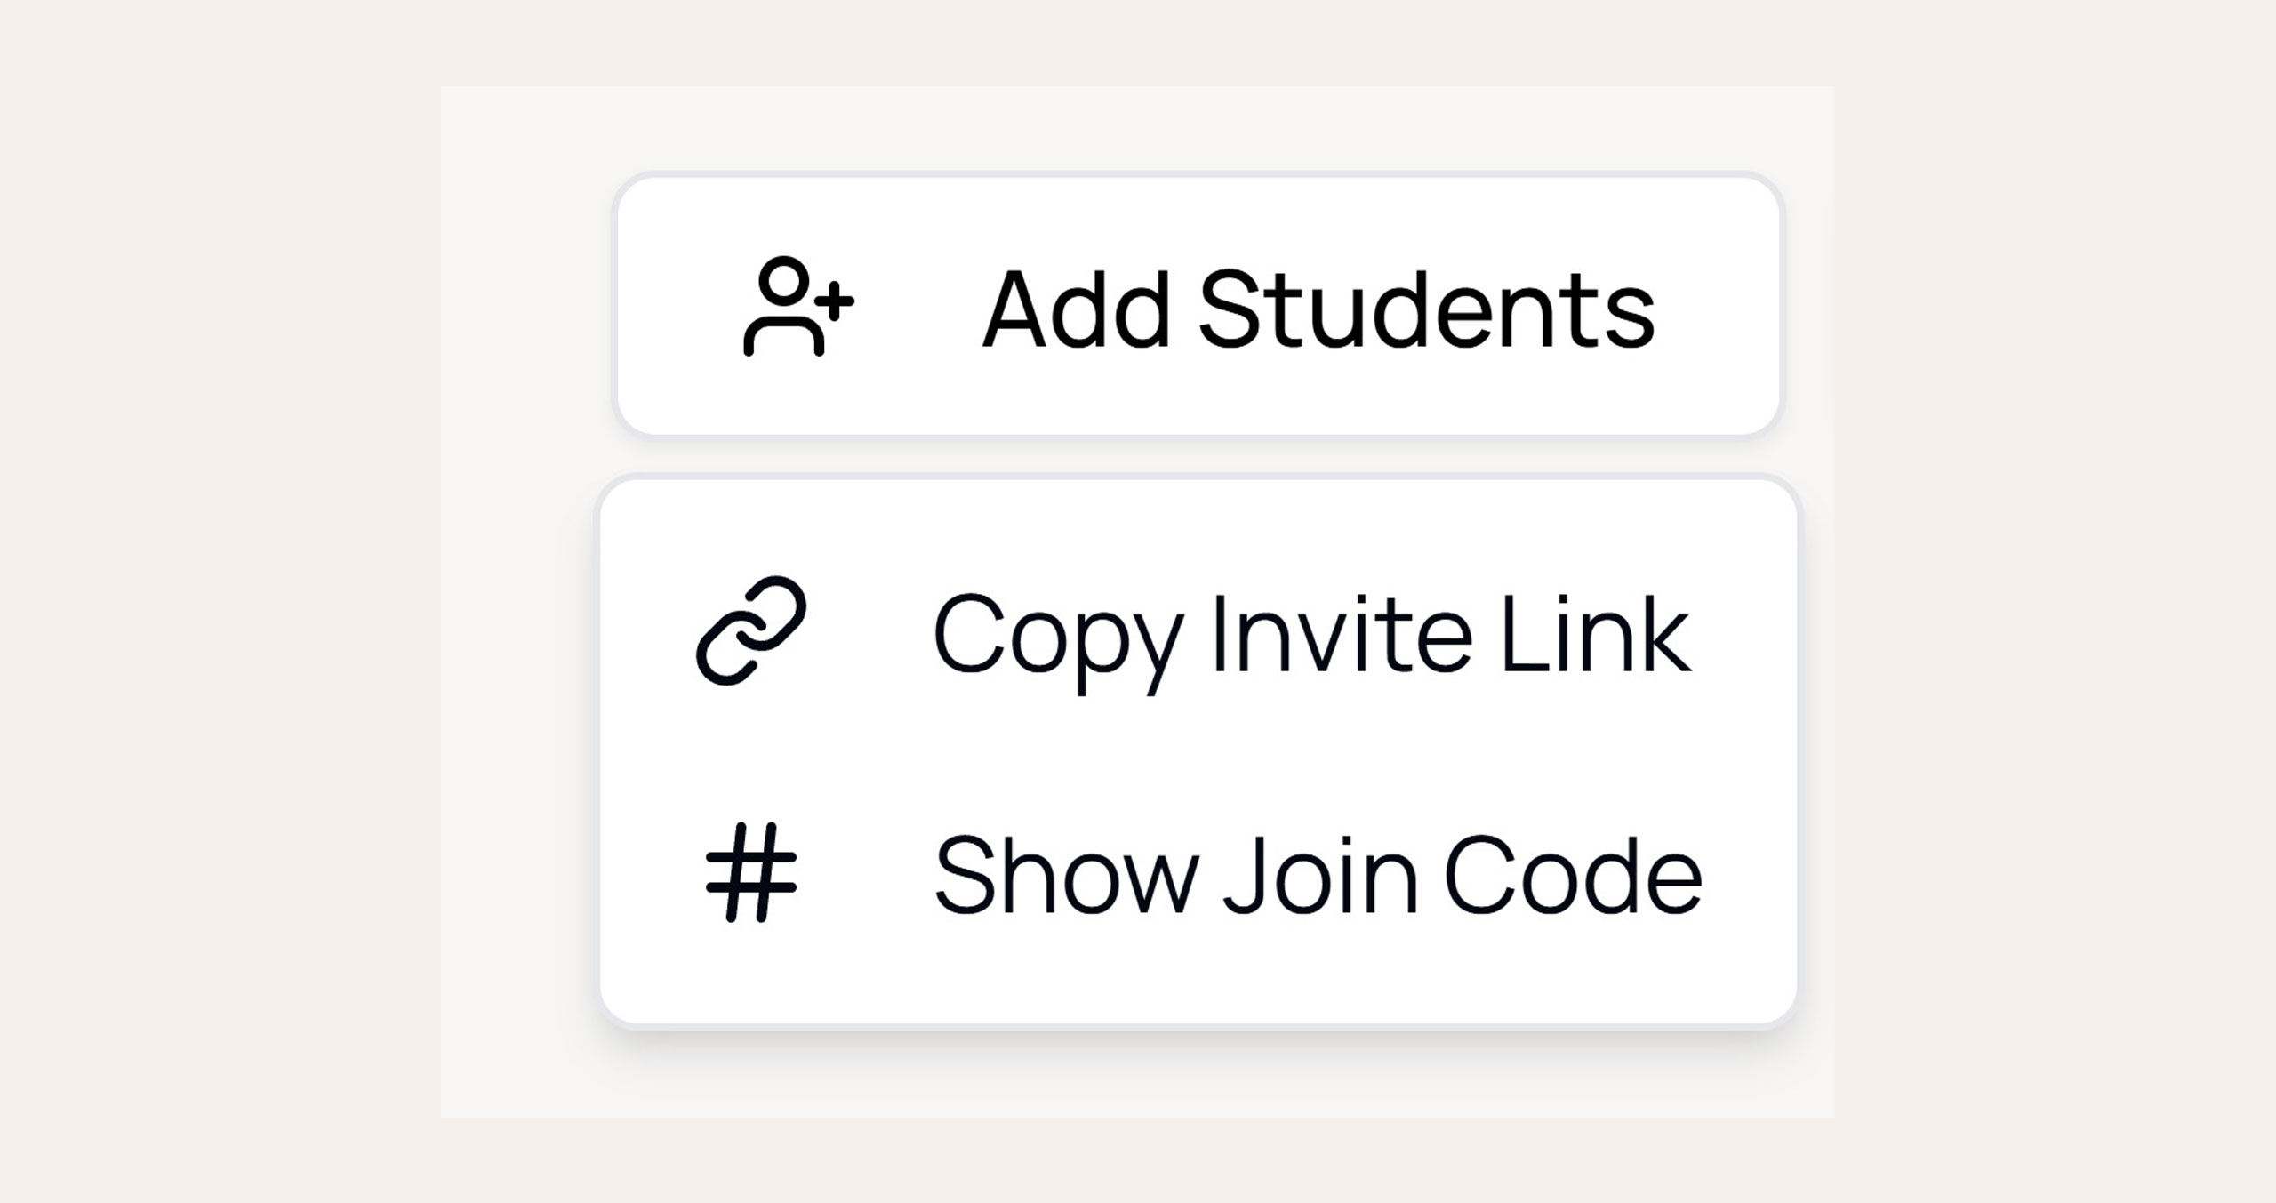The height and width of the screenshot is (1203, 2276).
Task: Click the word "Invite" in the dropdown
Action: 1342,634
